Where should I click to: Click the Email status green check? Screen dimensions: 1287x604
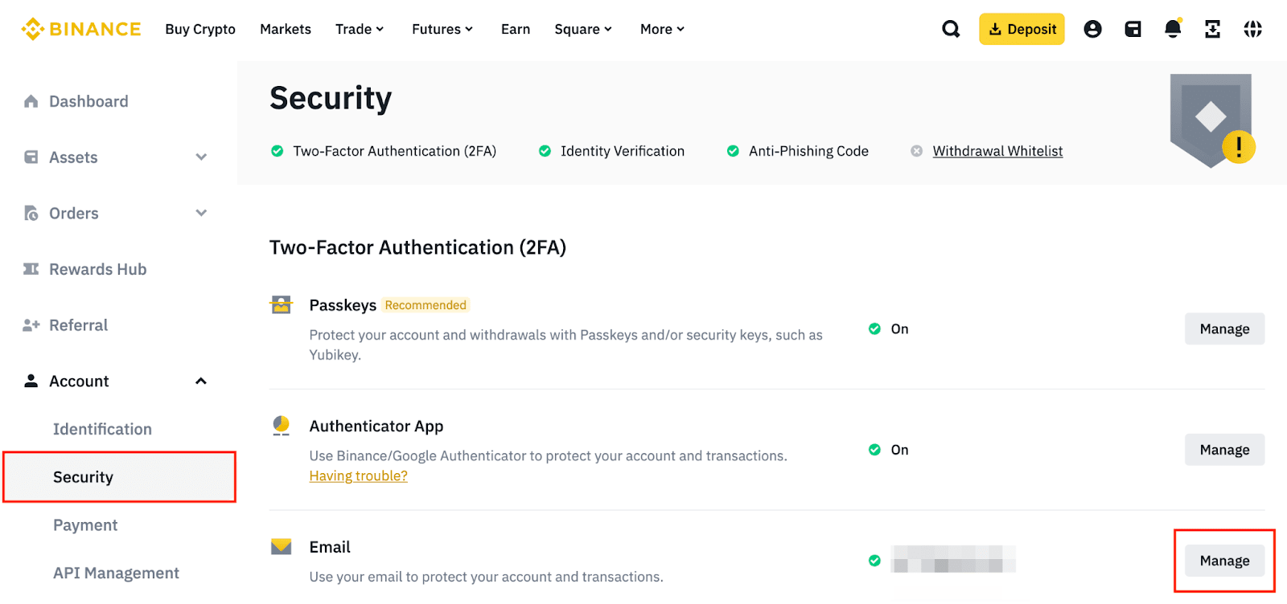click(874, 561)
